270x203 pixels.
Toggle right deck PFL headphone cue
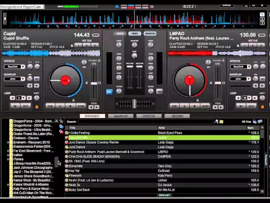[160, 91]
